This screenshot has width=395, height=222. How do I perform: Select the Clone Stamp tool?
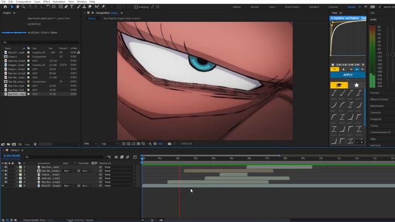(84, 7)
